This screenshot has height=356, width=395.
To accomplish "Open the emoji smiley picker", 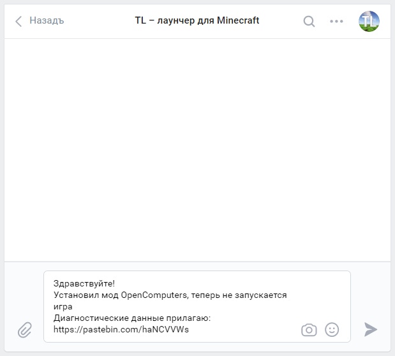I will (x=332, y=330).
